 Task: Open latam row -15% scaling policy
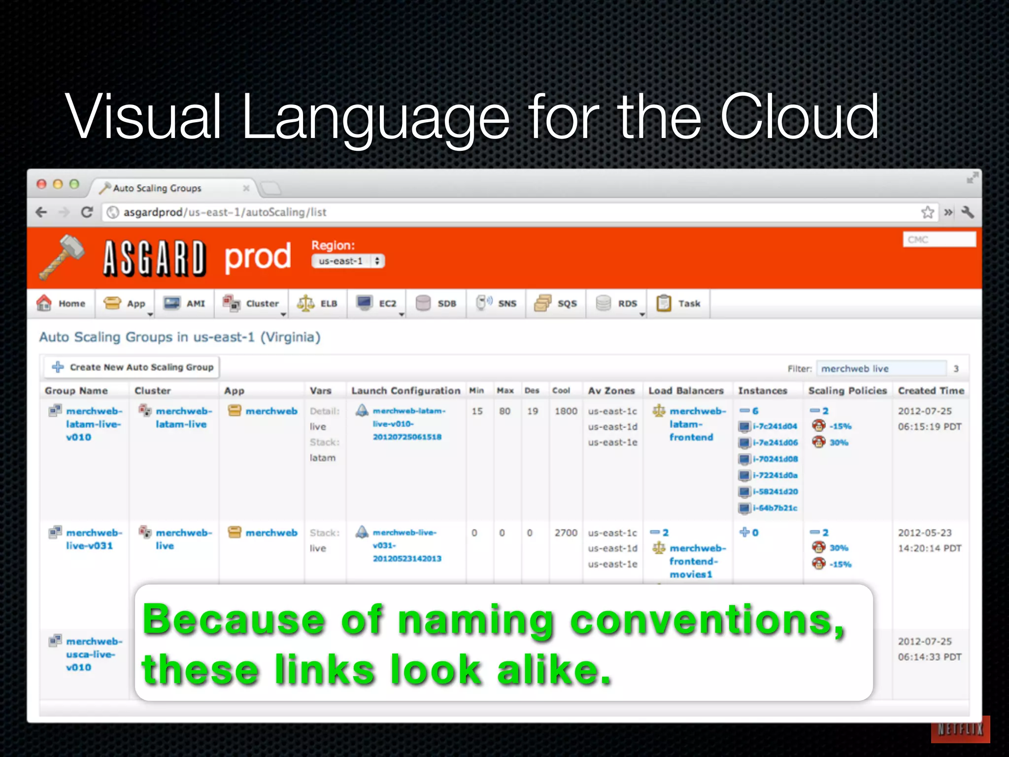[x=840, y=426]
